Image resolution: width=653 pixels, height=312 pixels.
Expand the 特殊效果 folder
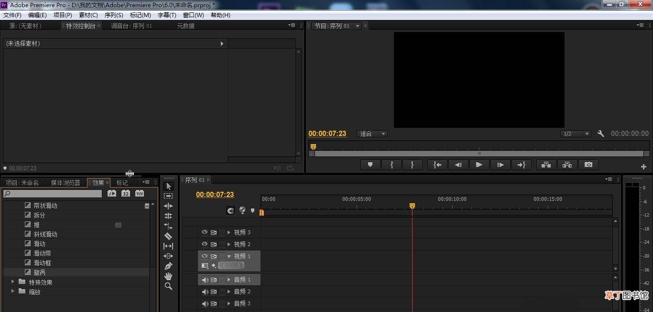pos(12,282)
